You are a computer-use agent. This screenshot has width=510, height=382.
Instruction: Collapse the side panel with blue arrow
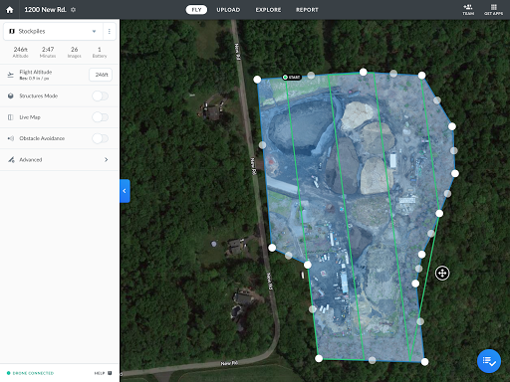[125, 191]
